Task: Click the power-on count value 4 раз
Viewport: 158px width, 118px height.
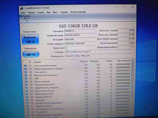Action: (126, 43)
